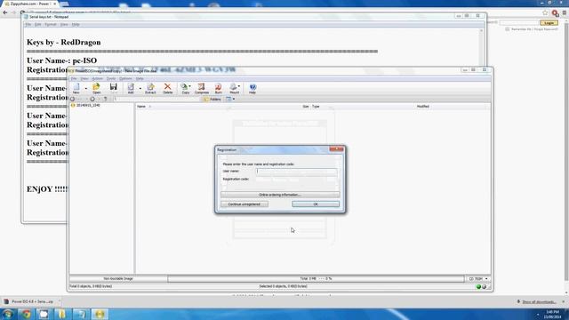Click the bookmark star icon in Chrome

[545, 12]
